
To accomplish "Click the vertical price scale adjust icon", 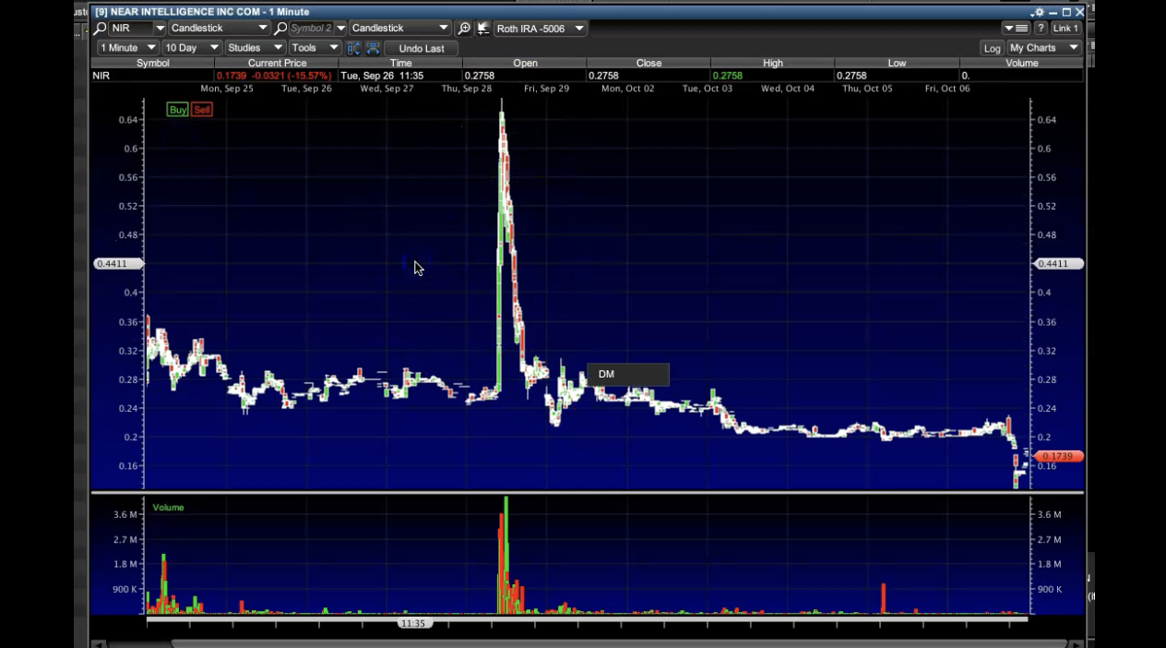I will tap(353, 48).
